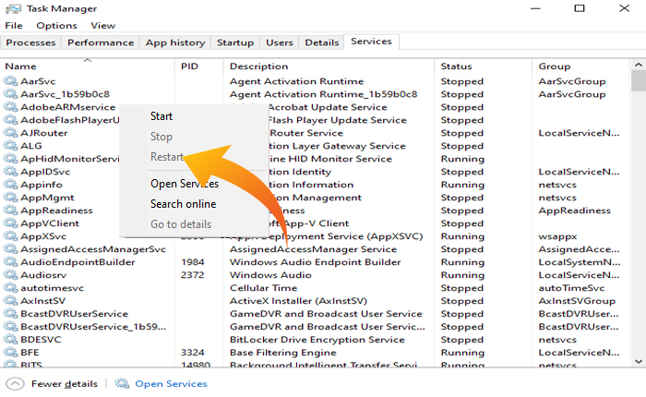Click the gear icon beside Audiosrv
The height and width of the screenshot is (397, 646).
(x=11, y=275)
